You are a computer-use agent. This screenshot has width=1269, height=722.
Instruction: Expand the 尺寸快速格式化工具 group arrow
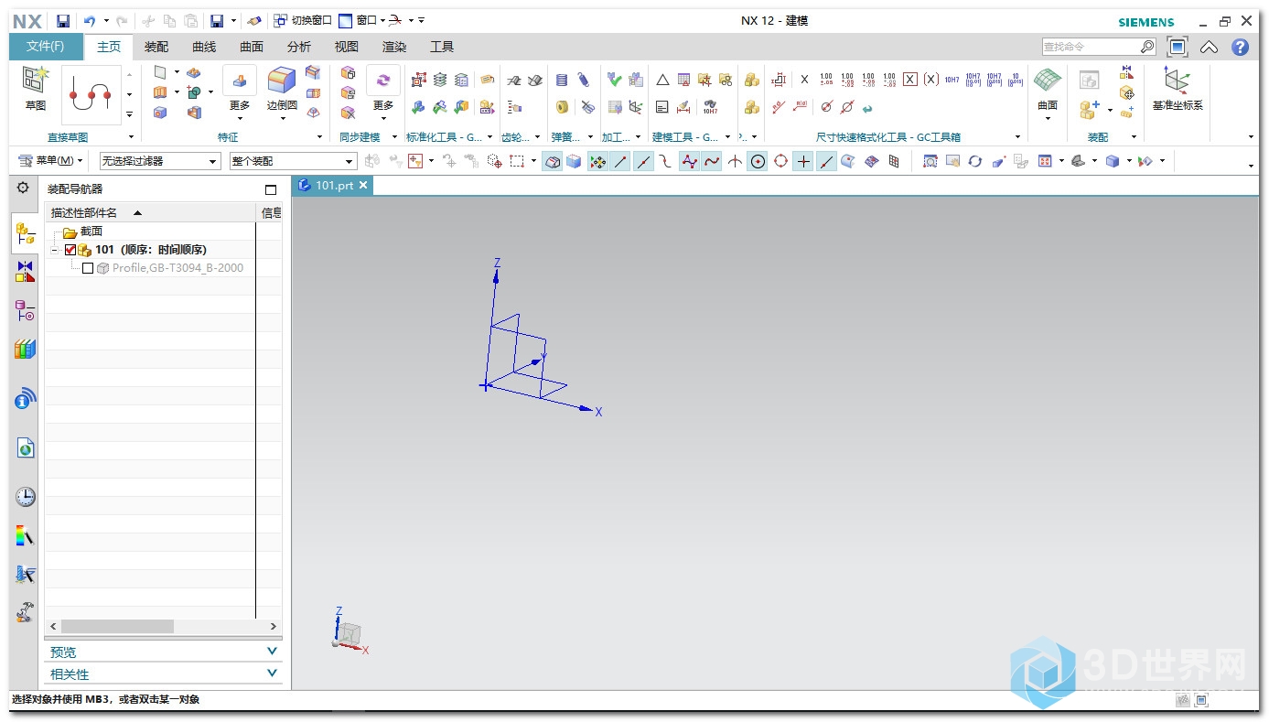[x=1017, y=137]
